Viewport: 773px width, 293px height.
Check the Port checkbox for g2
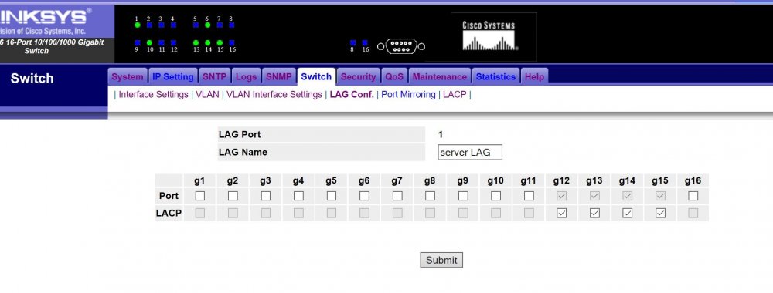233,196
